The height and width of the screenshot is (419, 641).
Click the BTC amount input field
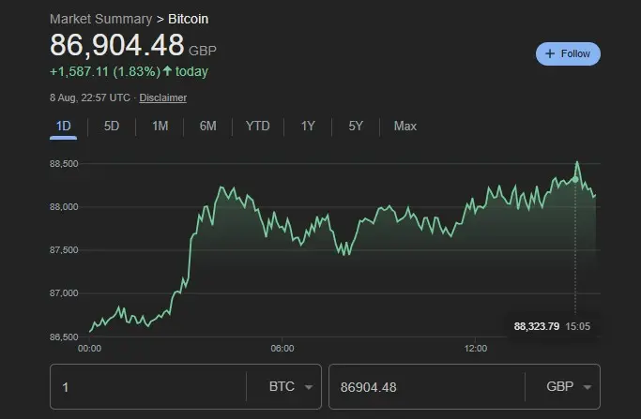[150, 387]
